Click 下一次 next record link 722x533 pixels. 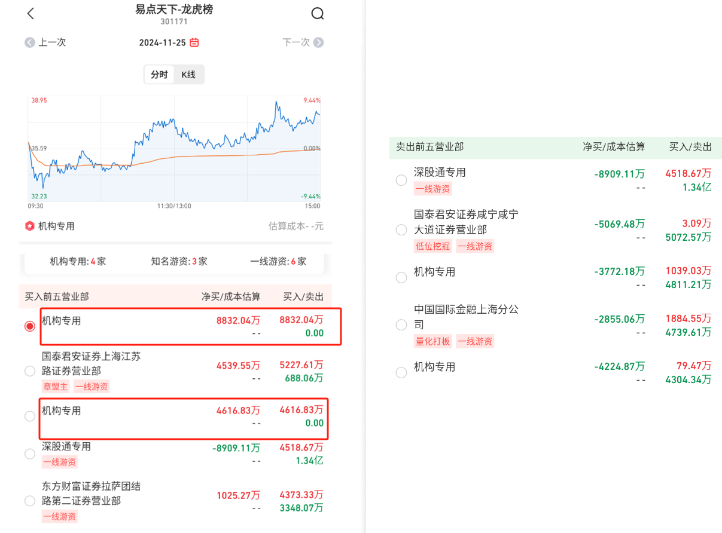[296, 42]
